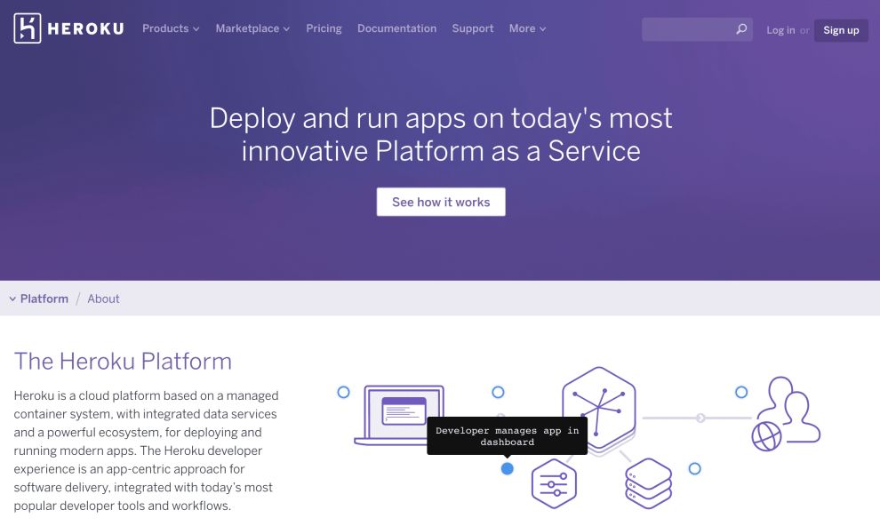Select the hexagon sliders config icon

554,484
